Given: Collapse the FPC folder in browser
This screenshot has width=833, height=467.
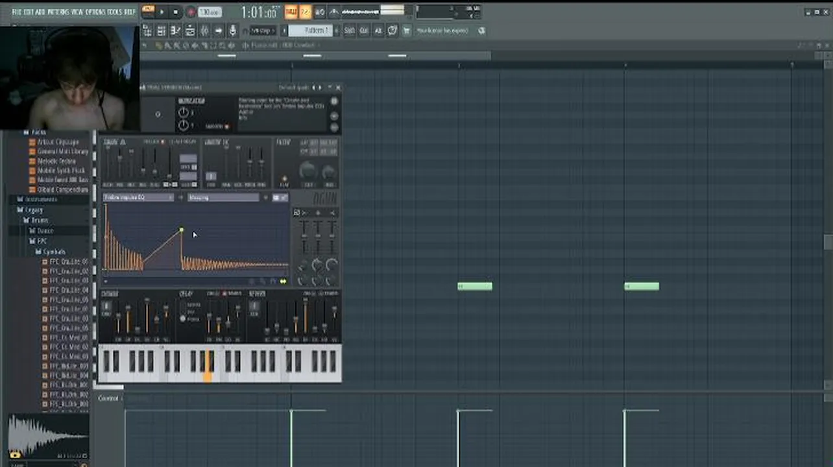Looking at the screenshot, I should coord(42,241).
